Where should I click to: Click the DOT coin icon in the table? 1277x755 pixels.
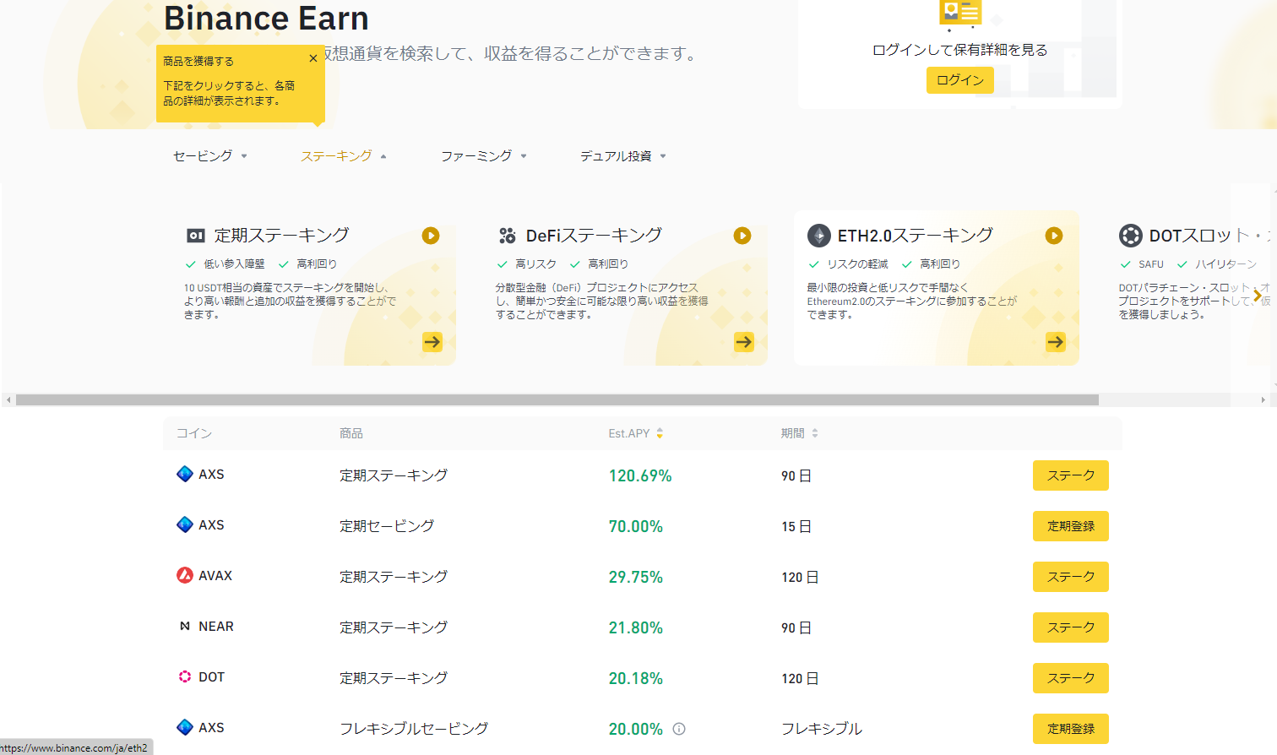click(185, 676)
